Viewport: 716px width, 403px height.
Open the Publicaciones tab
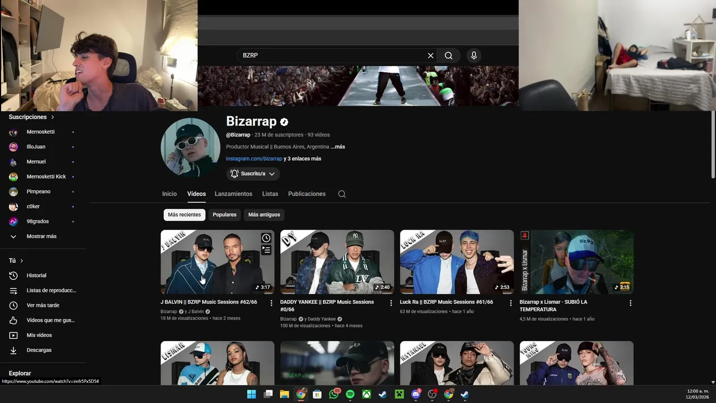[307, 194]
